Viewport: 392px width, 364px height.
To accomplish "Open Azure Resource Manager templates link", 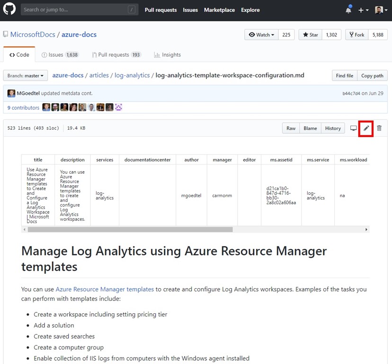I will [105, 289].
